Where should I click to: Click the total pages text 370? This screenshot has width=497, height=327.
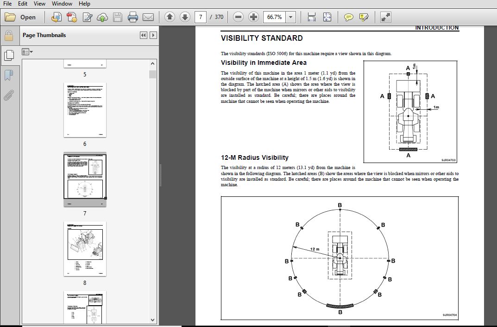[x=219, y=17]
